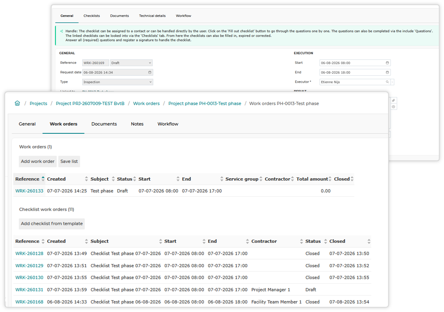Switch to the Notes tab
This screenshot has width=444, height=312.
137,124
